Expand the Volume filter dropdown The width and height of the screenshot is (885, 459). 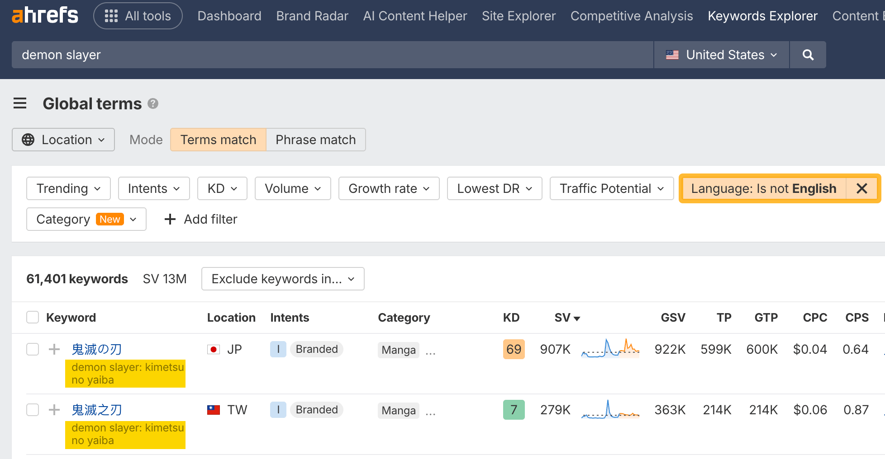[292, 188]
